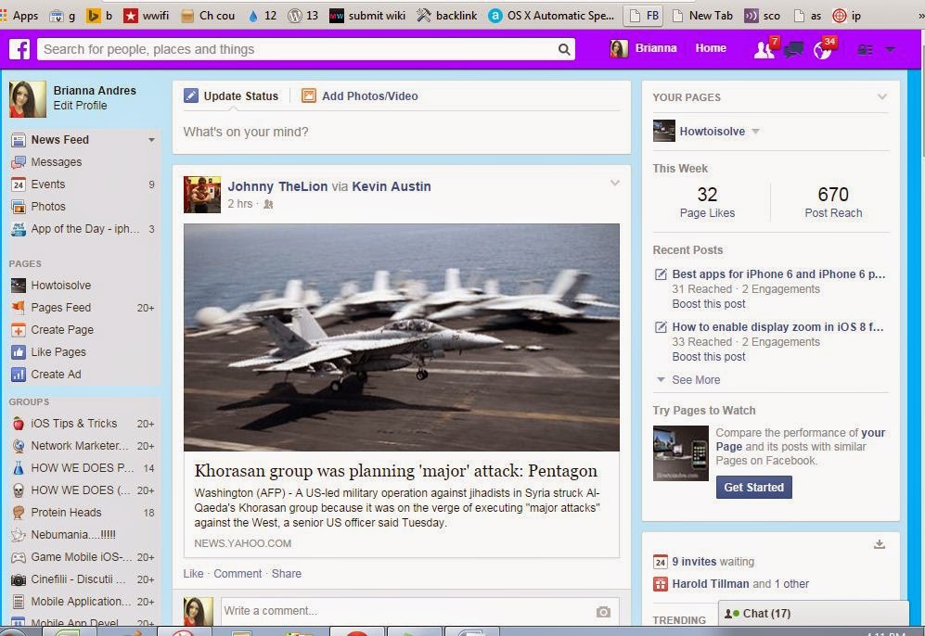Viewport: 925px width, 636px height.
Task: Open HOW WE DOES (... skull group
Action: click(x=80, y=490)
